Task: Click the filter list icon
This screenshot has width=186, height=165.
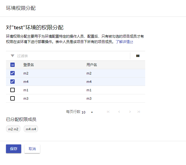Action: [x=13, y=56]
